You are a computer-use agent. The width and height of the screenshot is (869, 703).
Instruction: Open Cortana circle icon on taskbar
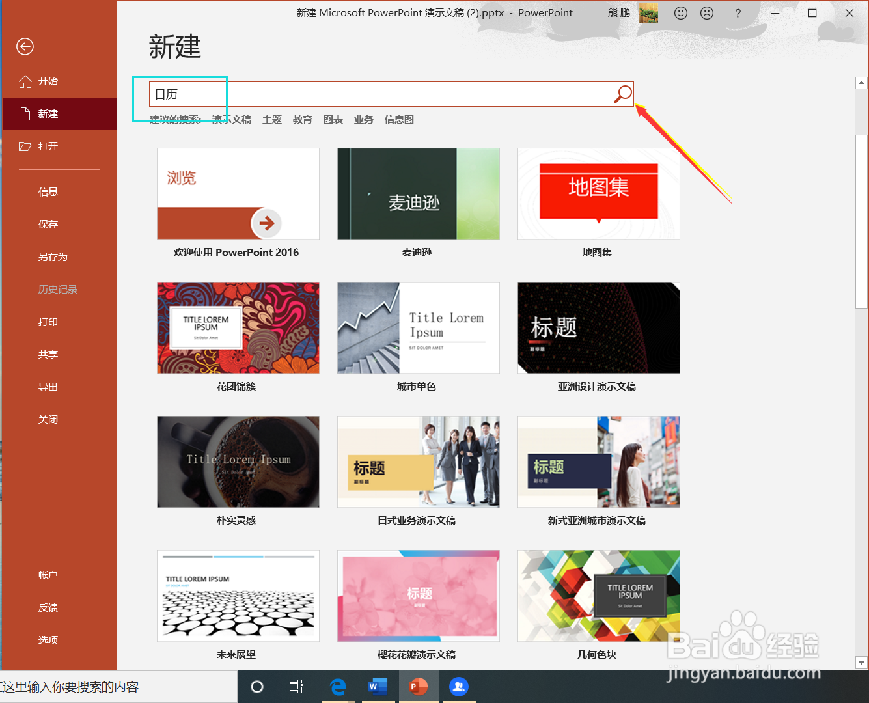point(257,687)
